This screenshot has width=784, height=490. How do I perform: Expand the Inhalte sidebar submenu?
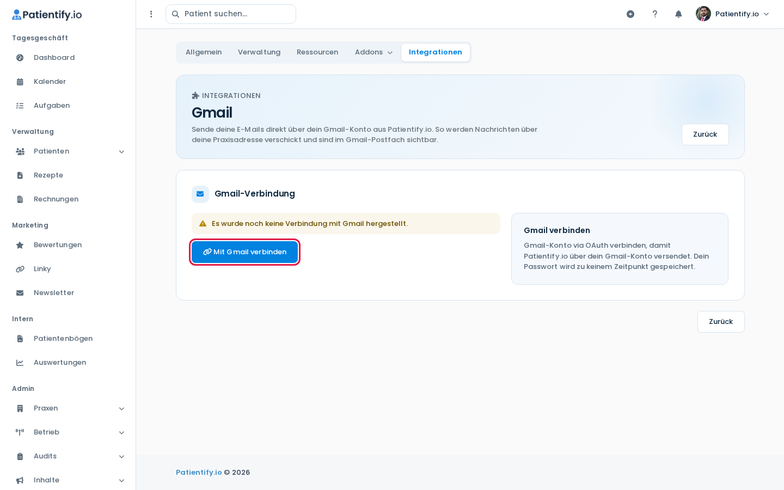pos(122,480)
